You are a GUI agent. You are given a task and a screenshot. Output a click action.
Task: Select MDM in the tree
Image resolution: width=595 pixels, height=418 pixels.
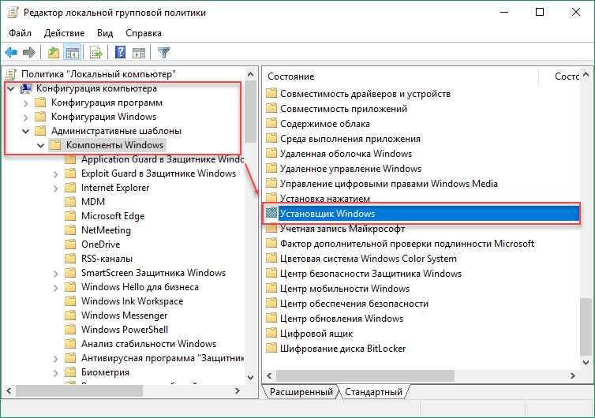(93, 201)
